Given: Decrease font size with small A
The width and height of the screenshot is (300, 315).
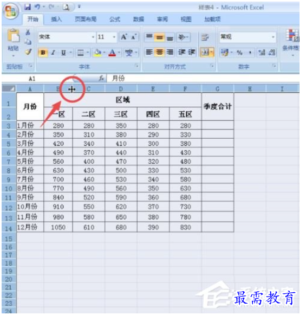Looking at the screenshot, I should [134, 37].
